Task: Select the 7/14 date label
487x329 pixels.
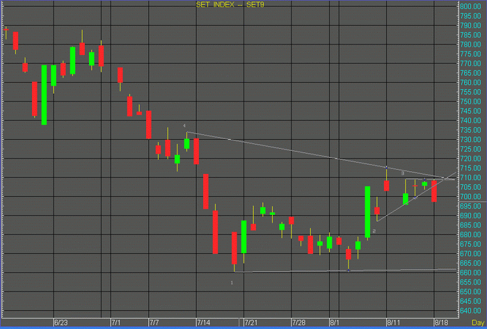Action: pos(203,323)
